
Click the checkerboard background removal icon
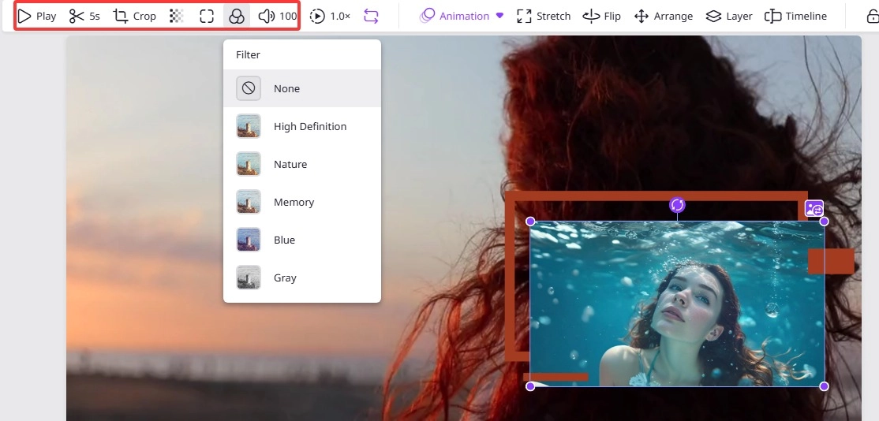click(177, 17)
